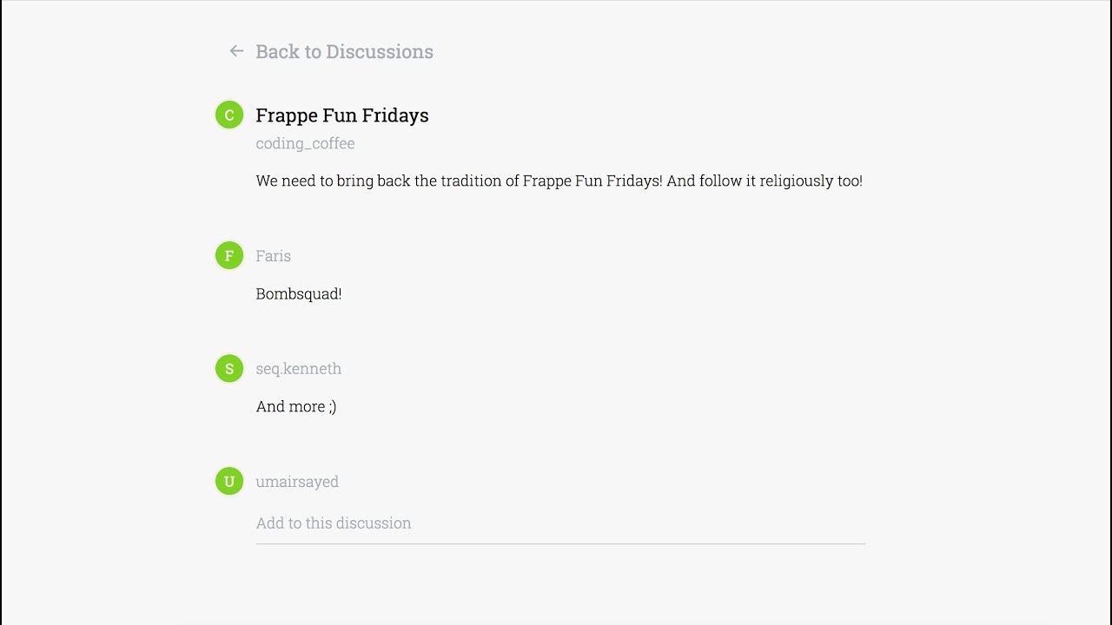Go back to Discussions via text link
This screenshot has height=625, width=1112.
tap(344, 52)
